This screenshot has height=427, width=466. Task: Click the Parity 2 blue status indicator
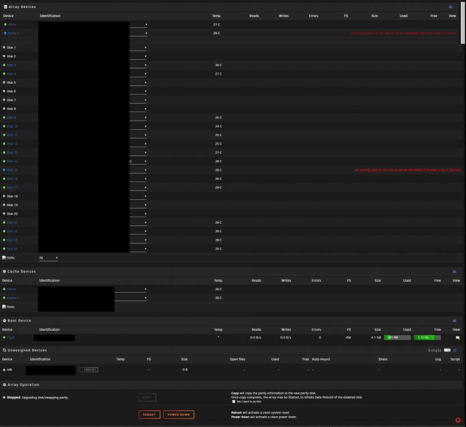click(5, 33)
